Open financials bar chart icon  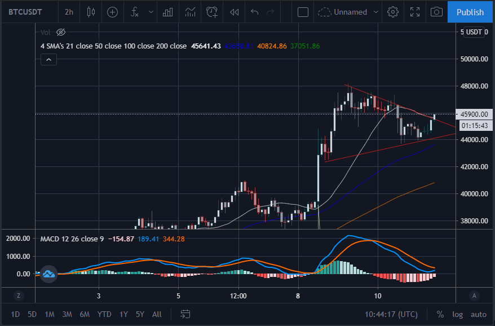click(x=167, y=12)
